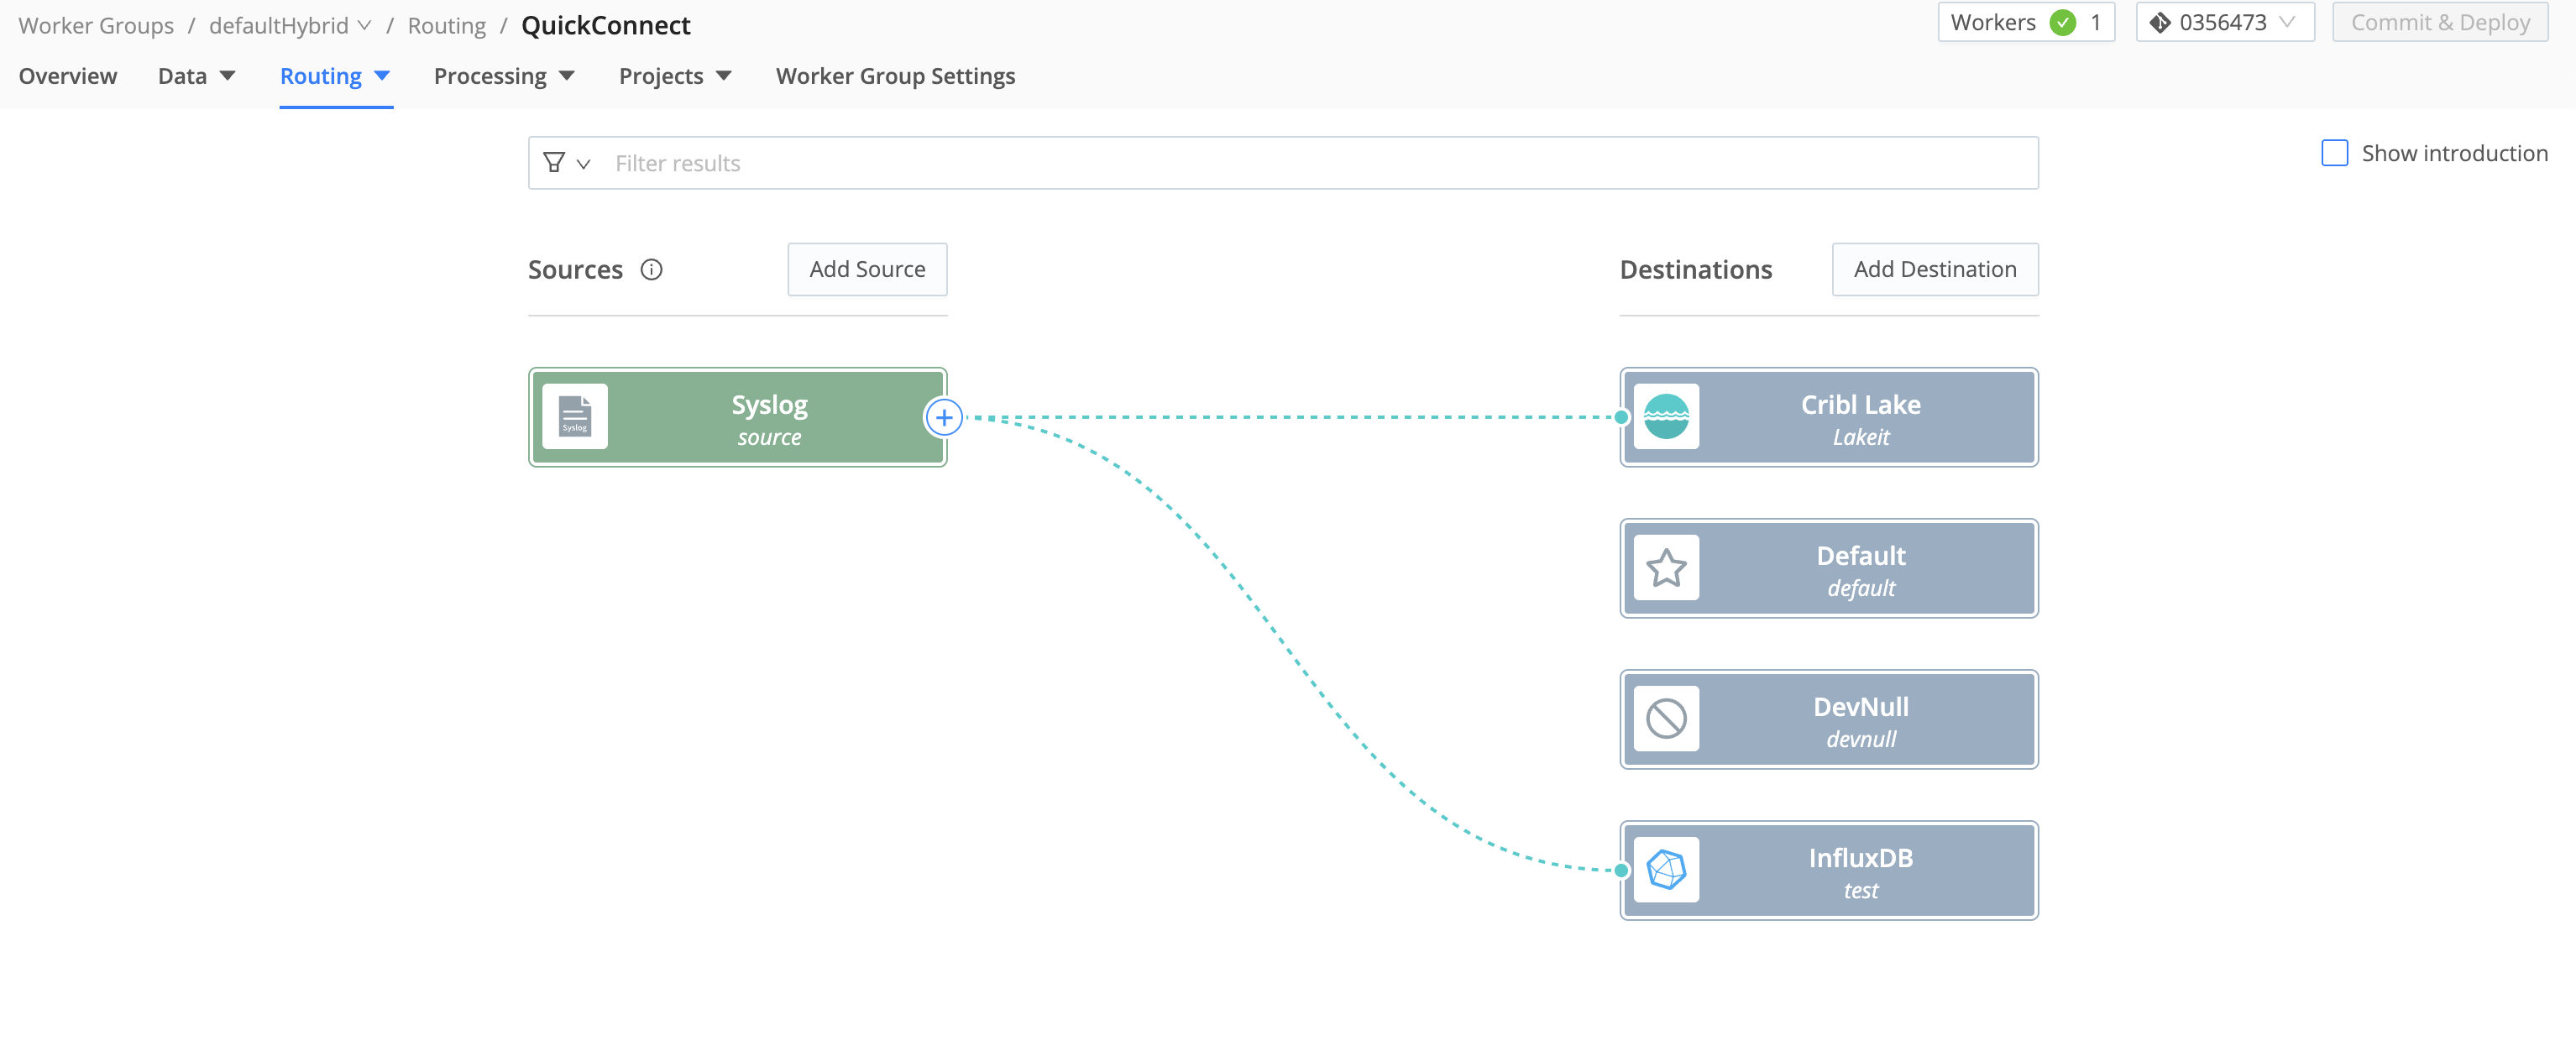Viewport: 2576px width, 1051px height.
Task: Select the Cribl Lake destination icon
Action: tap(1666, 417)
